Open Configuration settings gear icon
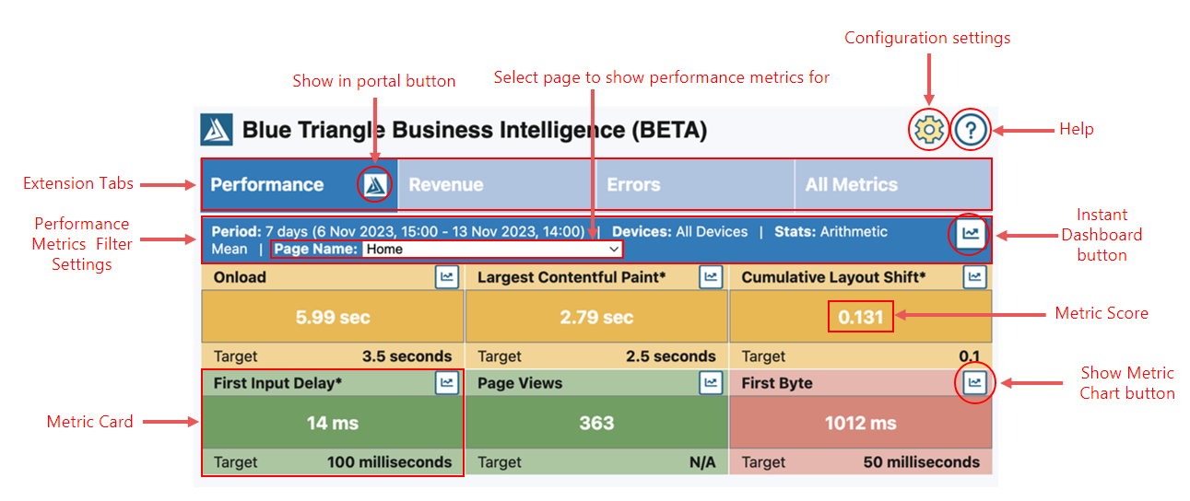 pyautogui.click(x=928, y=131)
